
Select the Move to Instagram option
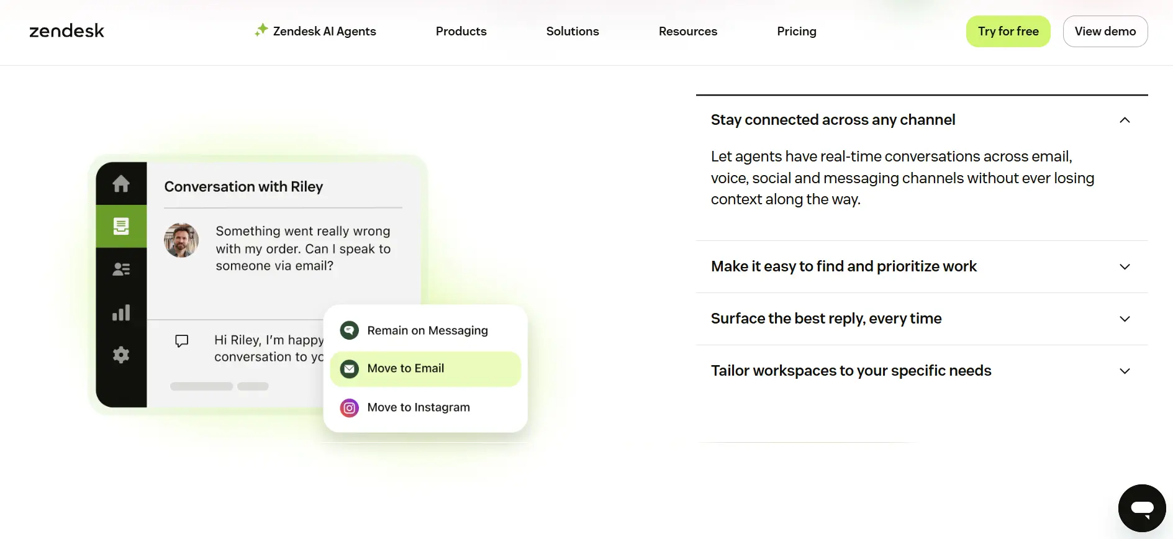pyautogui.click(x=418, y=407)
